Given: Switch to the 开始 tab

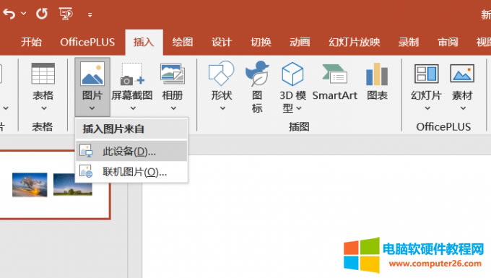Looking at the screenshot, I should point(31,42).
